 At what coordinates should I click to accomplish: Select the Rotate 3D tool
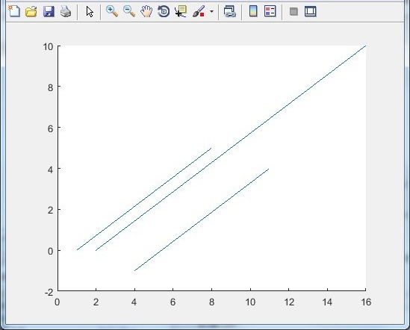[x=164, y=11]
